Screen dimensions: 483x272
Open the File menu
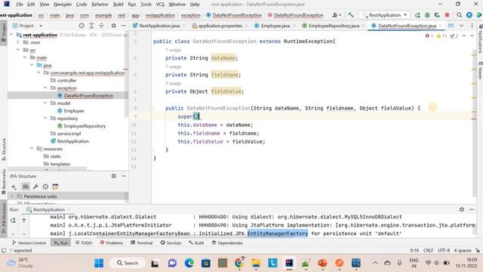20,5
